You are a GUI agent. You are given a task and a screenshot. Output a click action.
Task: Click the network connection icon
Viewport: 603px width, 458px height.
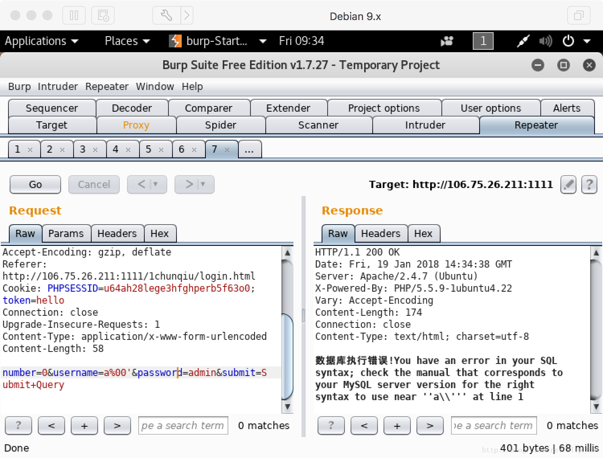523,41
